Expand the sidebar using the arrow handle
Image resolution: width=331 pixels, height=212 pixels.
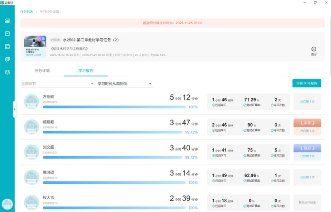15,110
